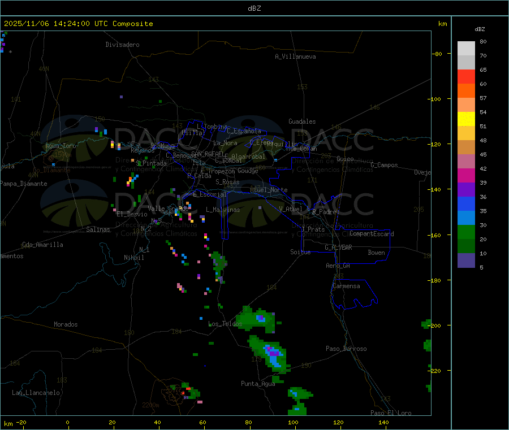Click the Los_Toldos label
509x430 pixels.
click(x=225, y=324)
